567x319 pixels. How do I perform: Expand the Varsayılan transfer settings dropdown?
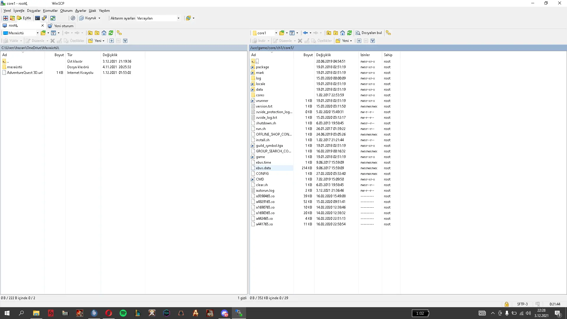178,18
